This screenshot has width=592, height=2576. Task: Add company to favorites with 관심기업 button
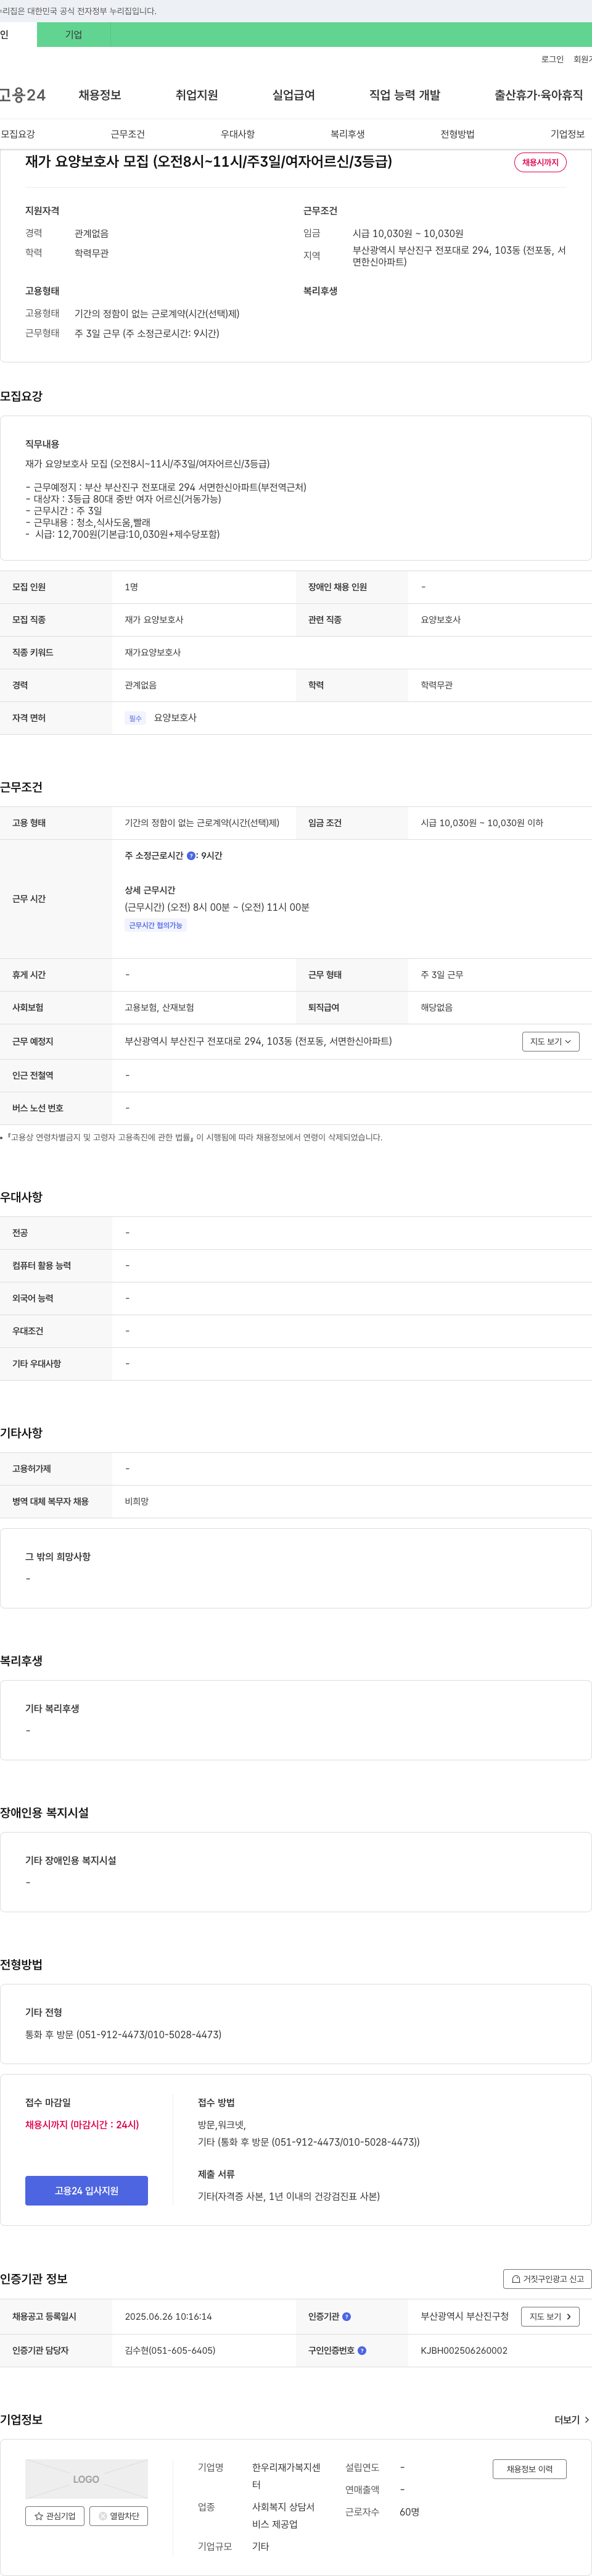[x=55, y=2515]
